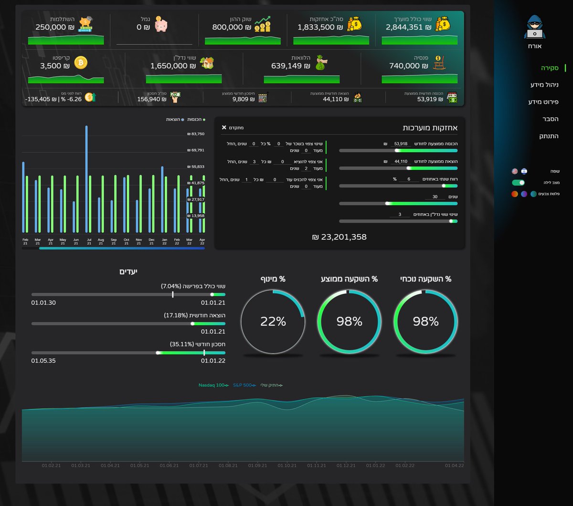Toggle S&P 500 line in chart legend
The width and height of the screenshot is (573, 506).
(x=245, y=385)
